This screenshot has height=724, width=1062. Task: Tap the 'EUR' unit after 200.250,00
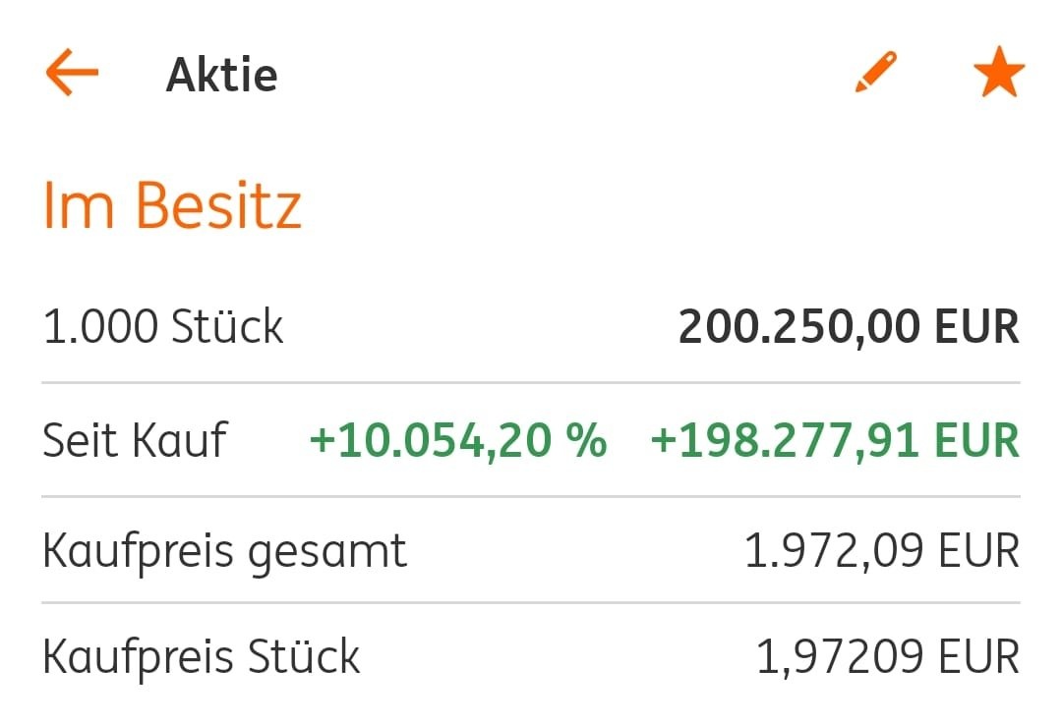(976, 326)
